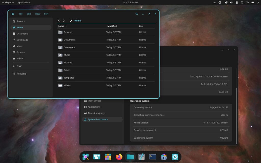Click the edit path pencil icon
This screenshot has height=163, width=261.
click(x=71, y=21)
